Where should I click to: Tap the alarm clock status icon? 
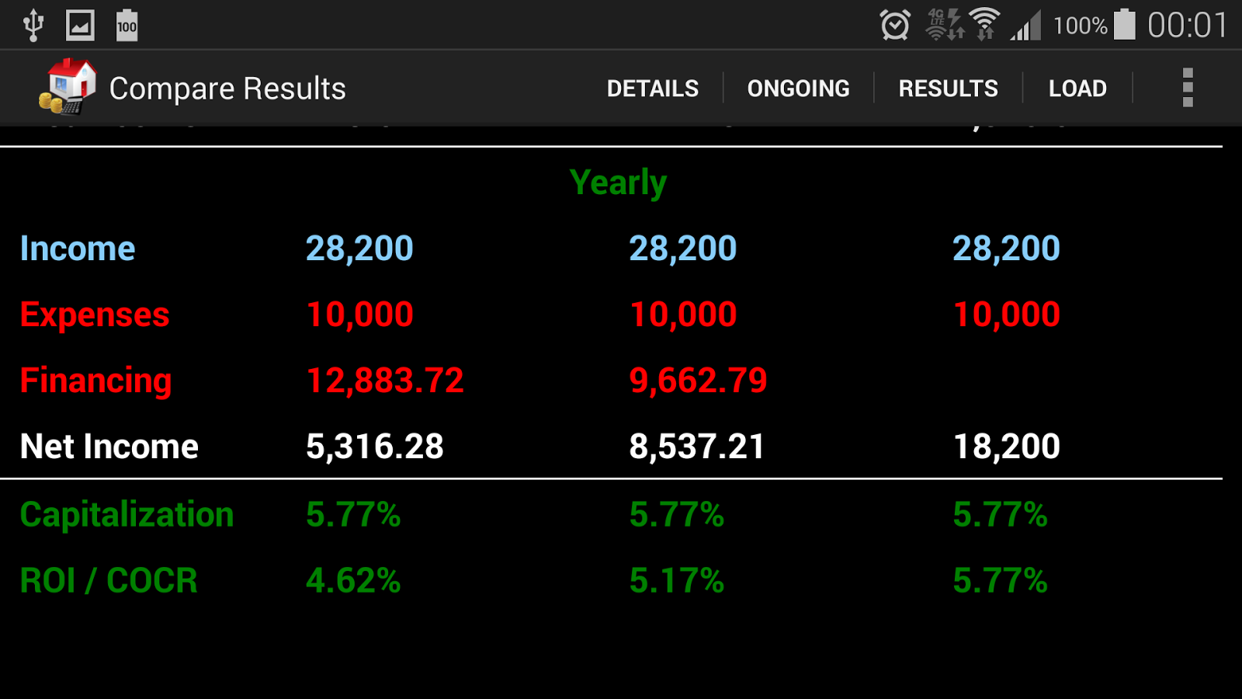(x=895, y=25)
